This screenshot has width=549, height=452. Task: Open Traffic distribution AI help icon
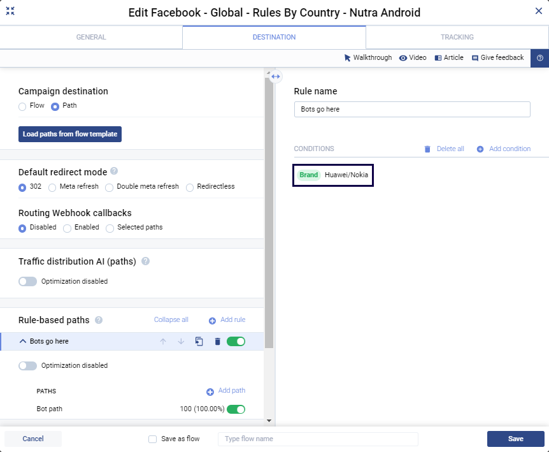tap(146, 261)
